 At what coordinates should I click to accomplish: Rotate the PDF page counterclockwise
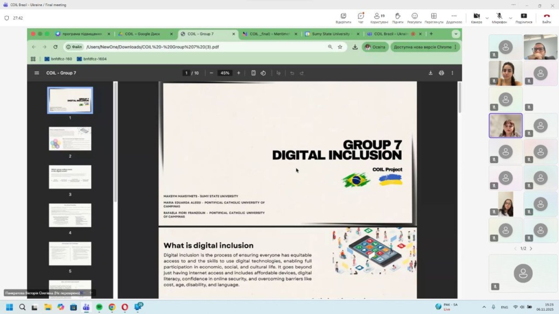click(x=263, y=73)
